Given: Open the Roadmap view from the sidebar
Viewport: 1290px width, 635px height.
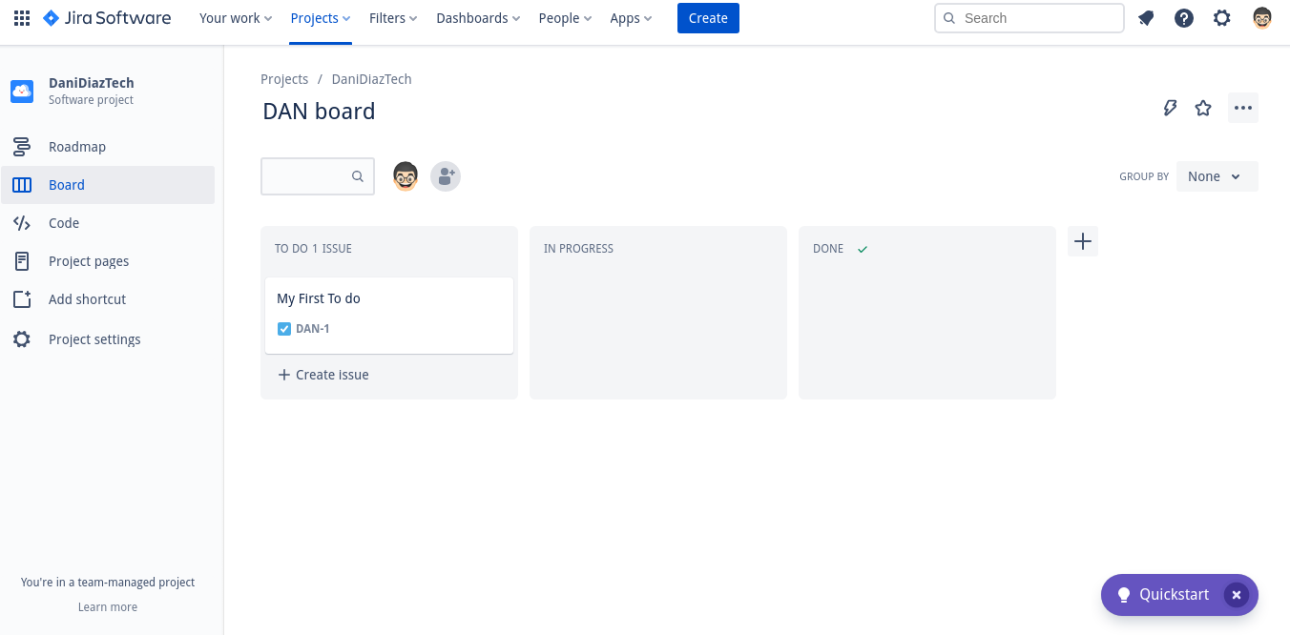Looking at the screenshot, I should tap(76, 146).
